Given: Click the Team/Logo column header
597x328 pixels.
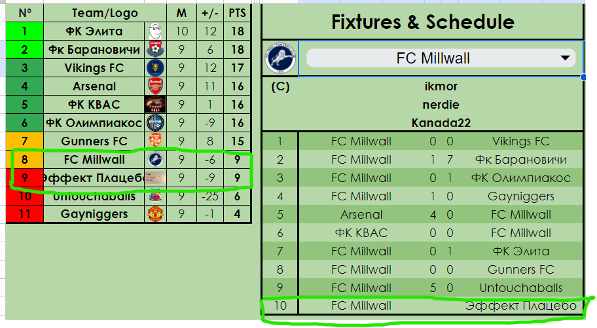Looking at the screenshot, I should 105,12.
